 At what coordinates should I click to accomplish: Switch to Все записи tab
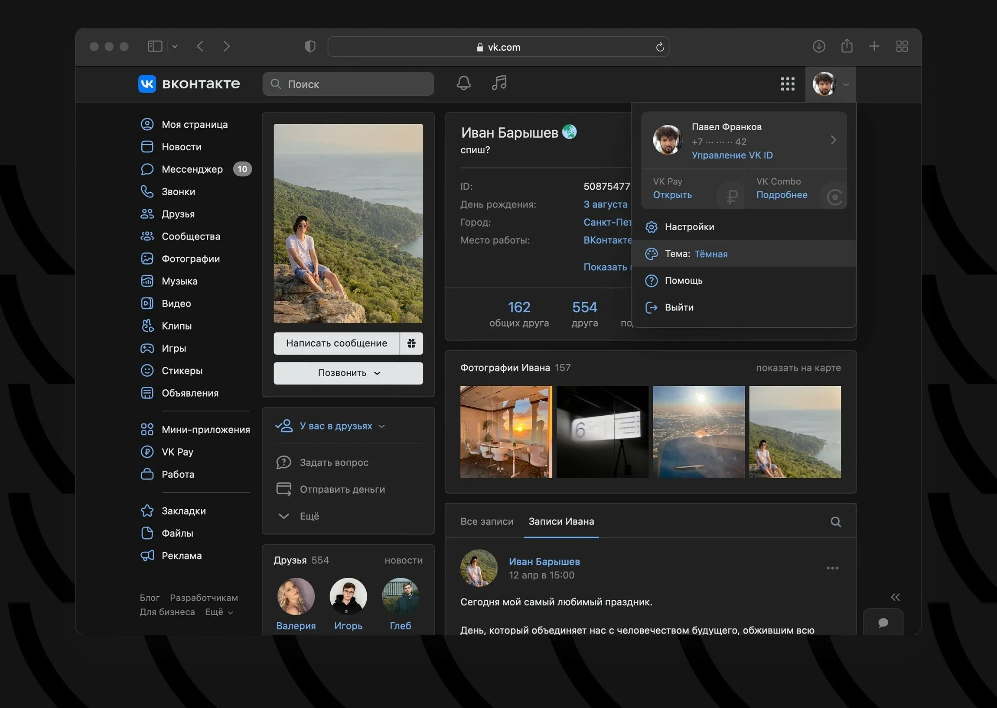point(486,521)
